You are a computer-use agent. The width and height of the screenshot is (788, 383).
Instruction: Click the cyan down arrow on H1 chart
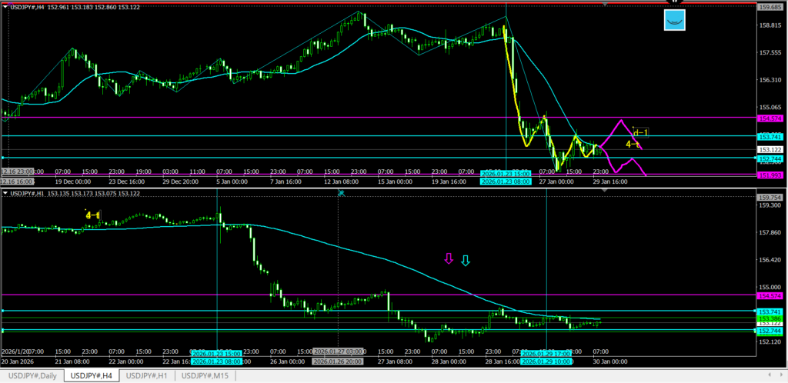pos(465,261)
